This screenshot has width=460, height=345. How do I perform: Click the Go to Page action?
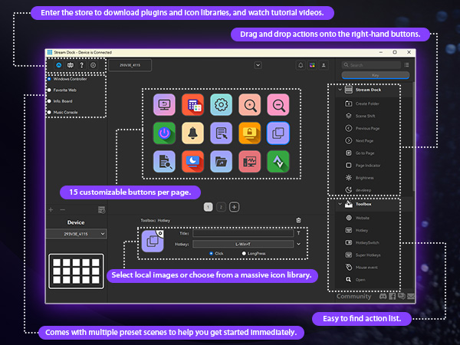[360, 153]
